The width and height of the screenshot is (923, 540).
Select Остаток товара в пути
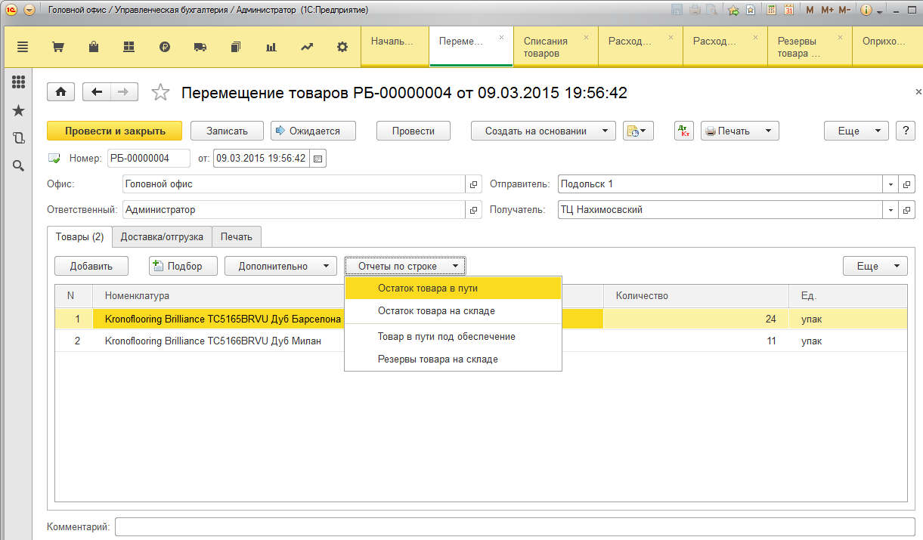click(x=453, y=288)
